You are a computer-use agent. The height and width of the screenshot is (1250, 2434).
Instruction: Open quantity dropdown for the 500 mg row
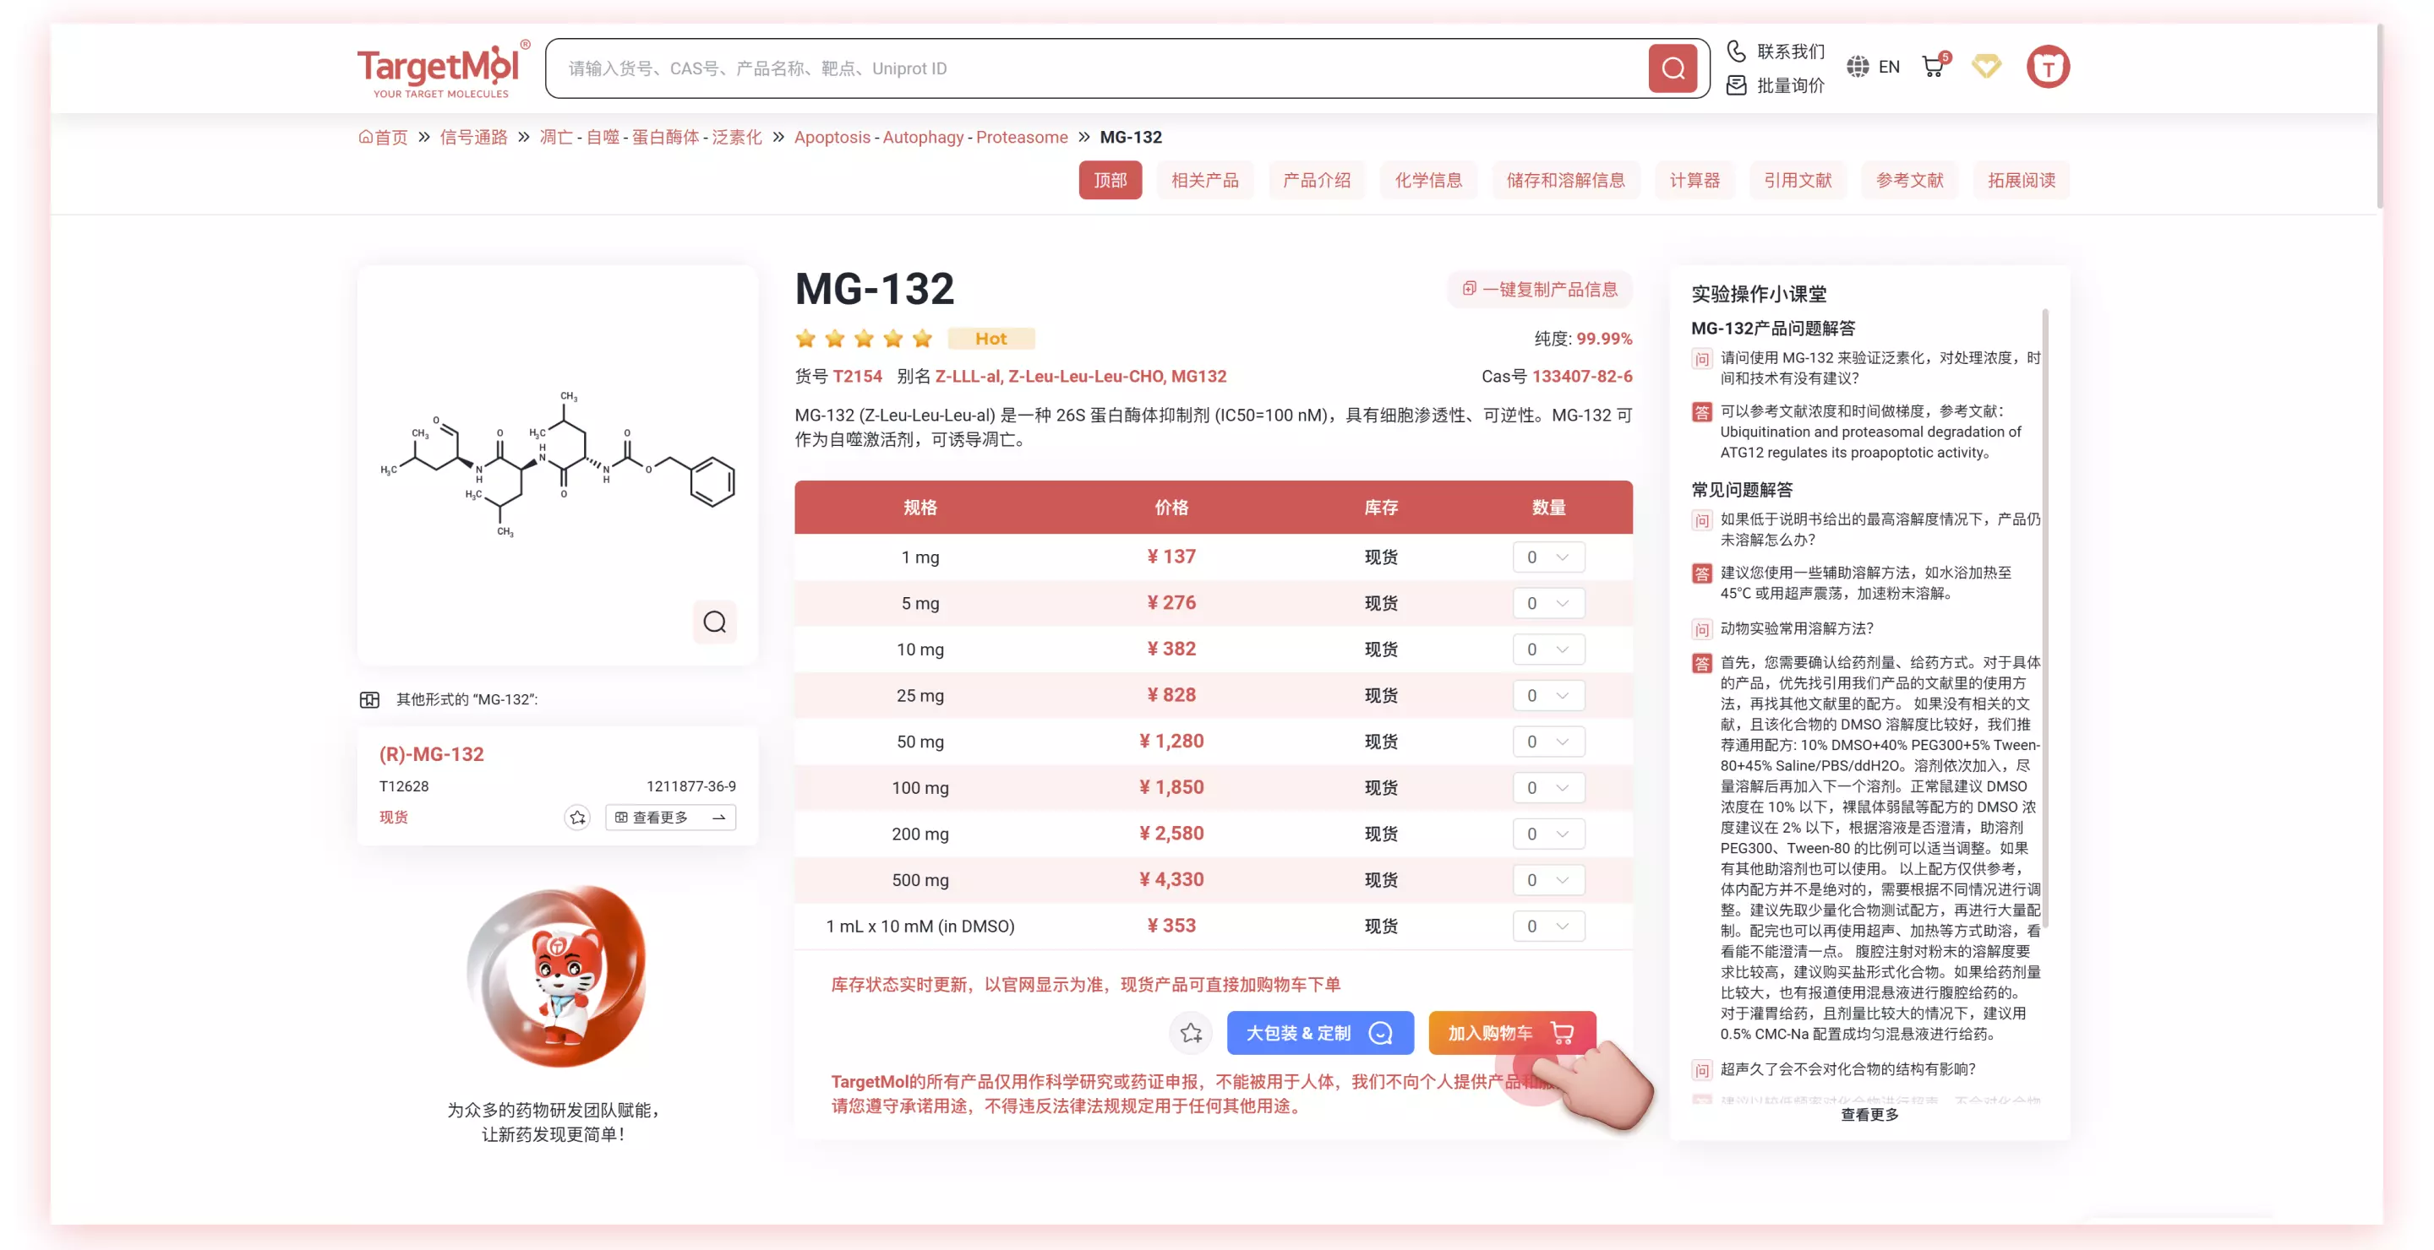(x=1547, y=879)
